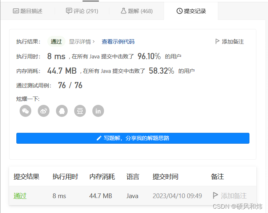Click the 炫耀一下 label

(28, 99)
